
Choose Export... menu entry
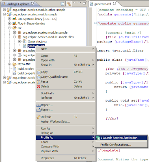click(x=65, y=110)
